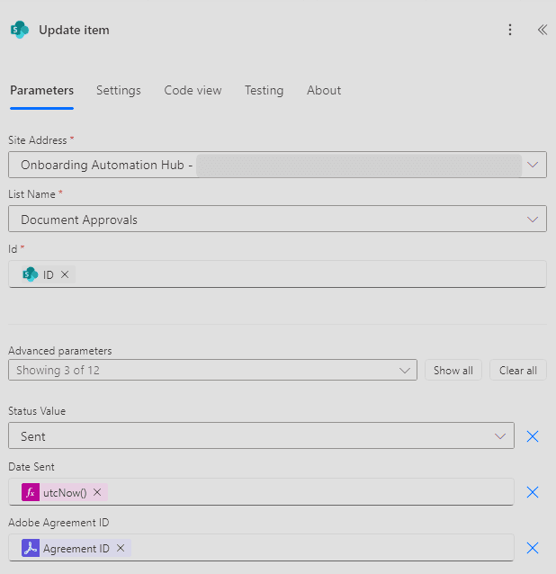This screenshot has width=556, height=574.
Task: Delete the Date Sent parameter with X
Action: (x=532, y=492)
